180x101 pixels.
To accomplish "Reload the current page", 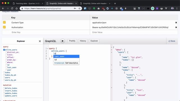I will 12,8.
